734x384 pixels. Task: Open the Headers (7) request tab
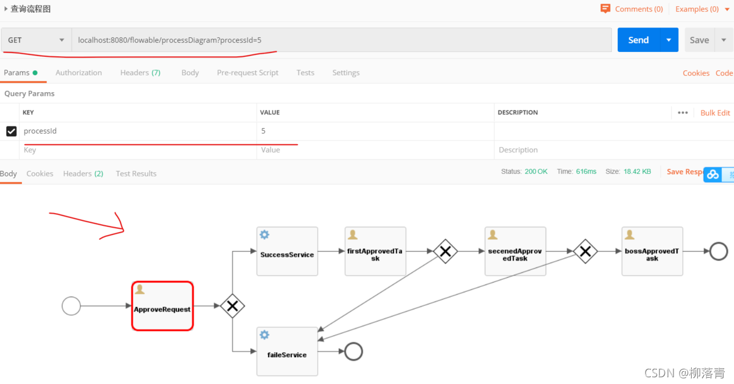click(x=140, y=73)
